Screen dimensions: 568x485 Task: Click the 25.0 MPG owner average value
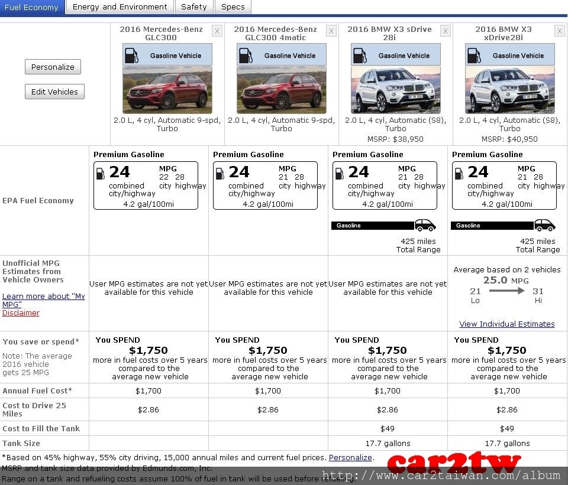click(506, 280)
